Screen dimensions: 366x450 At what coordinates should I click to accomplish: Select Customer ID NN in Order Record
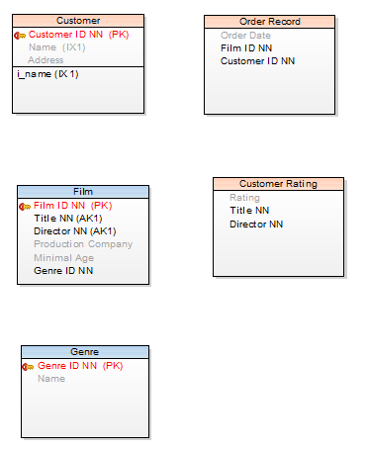257,61
